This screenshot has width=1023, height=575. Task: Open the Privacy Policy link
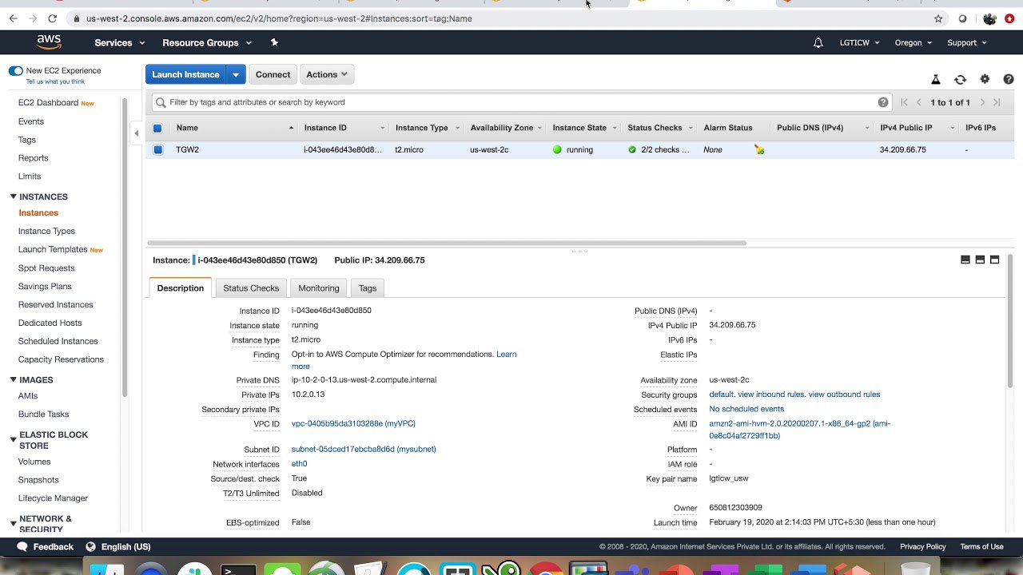tap(923, 546)
